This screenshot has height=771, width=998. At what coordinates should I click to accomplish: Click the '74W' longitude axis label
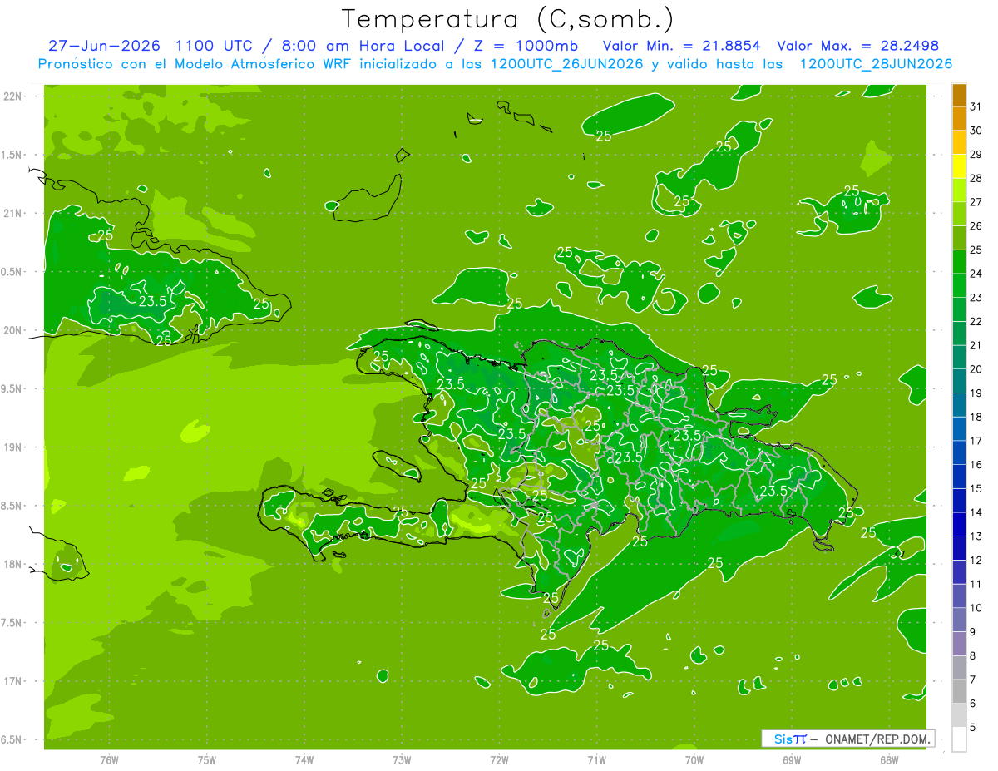point(304,759)
